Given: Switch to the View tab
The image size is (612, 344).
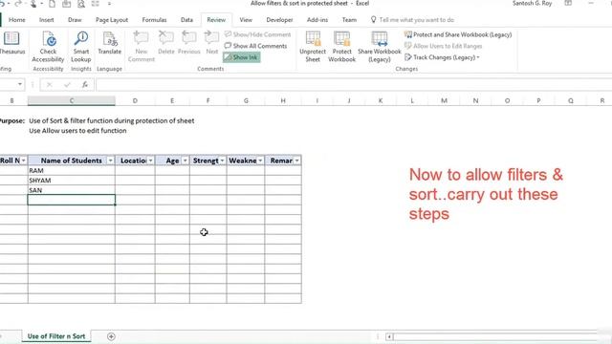Looking at the screenshot, I should tap(246, 19).
